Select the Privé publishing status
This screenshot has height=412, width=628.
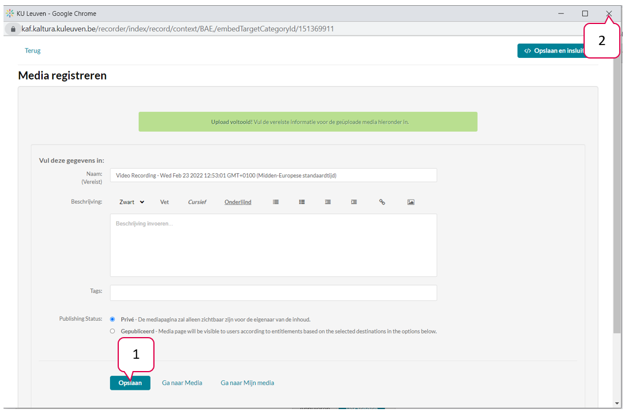[x=112, y=320]
